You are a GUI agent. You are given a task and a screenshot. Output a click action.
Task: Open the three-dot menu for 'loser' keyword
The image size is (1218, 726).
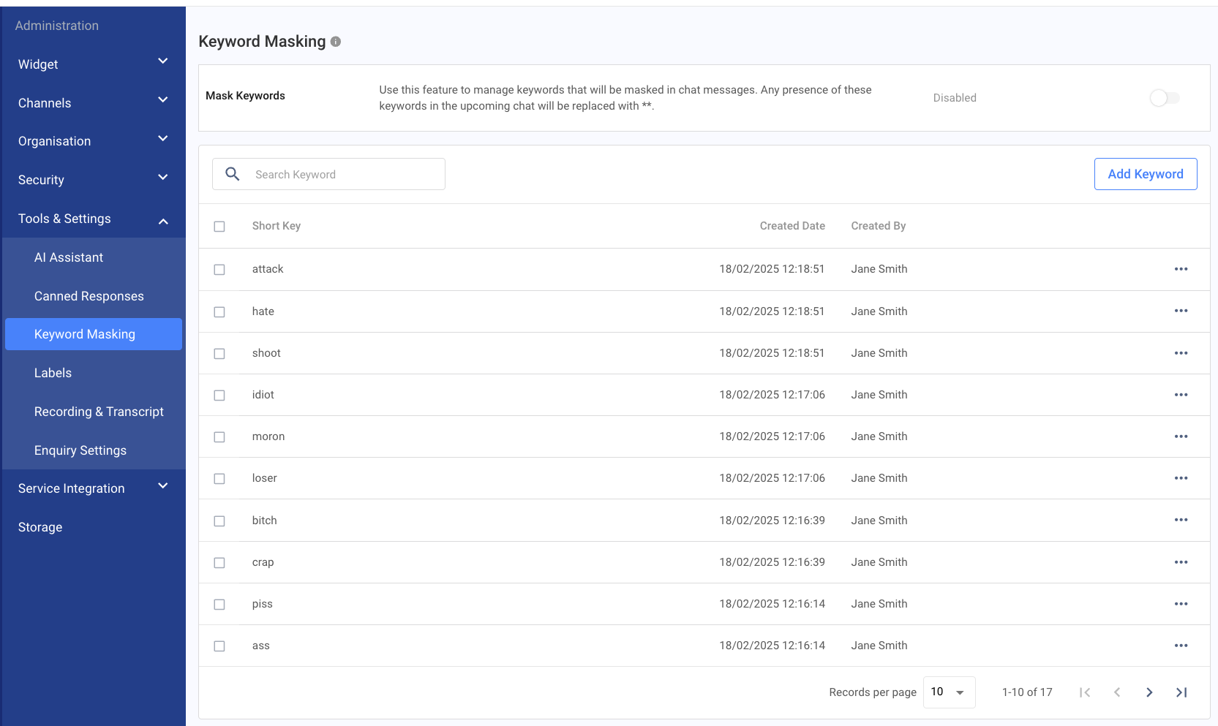coord(1181,478)
